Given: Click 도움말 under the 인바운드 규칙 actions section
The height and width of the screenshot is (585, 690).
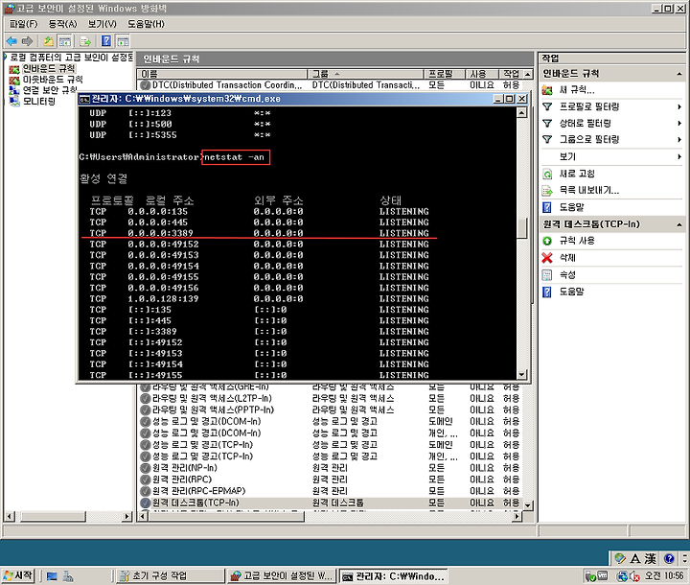Looking at the screenshot, I should (571, 207).
